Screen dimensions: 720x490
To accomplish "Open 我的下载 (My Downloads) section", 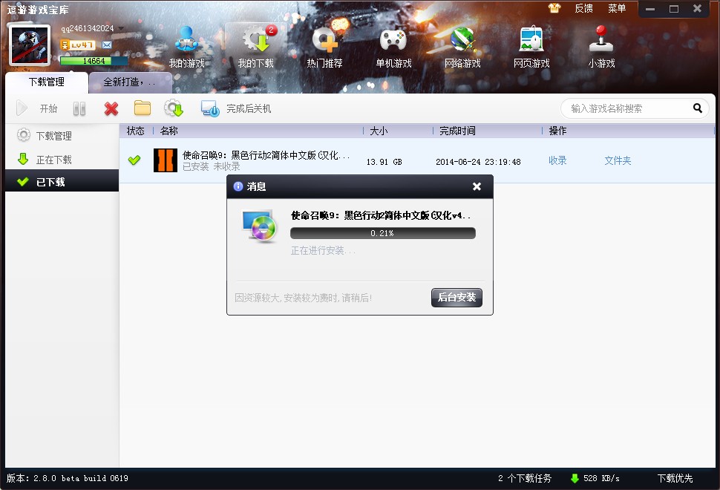I will (x=256, y=48).
